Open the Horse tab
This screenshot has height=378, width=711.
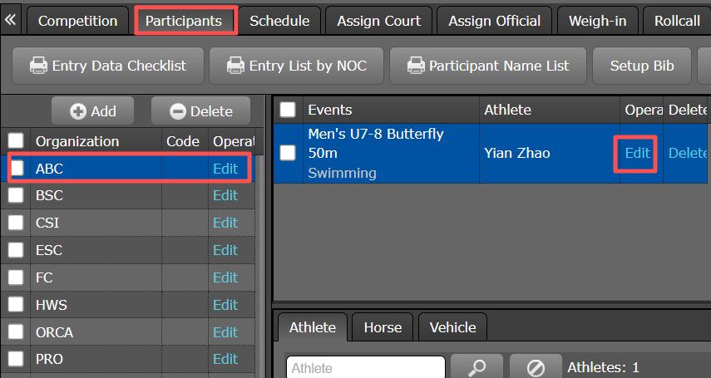pos(383,327)
